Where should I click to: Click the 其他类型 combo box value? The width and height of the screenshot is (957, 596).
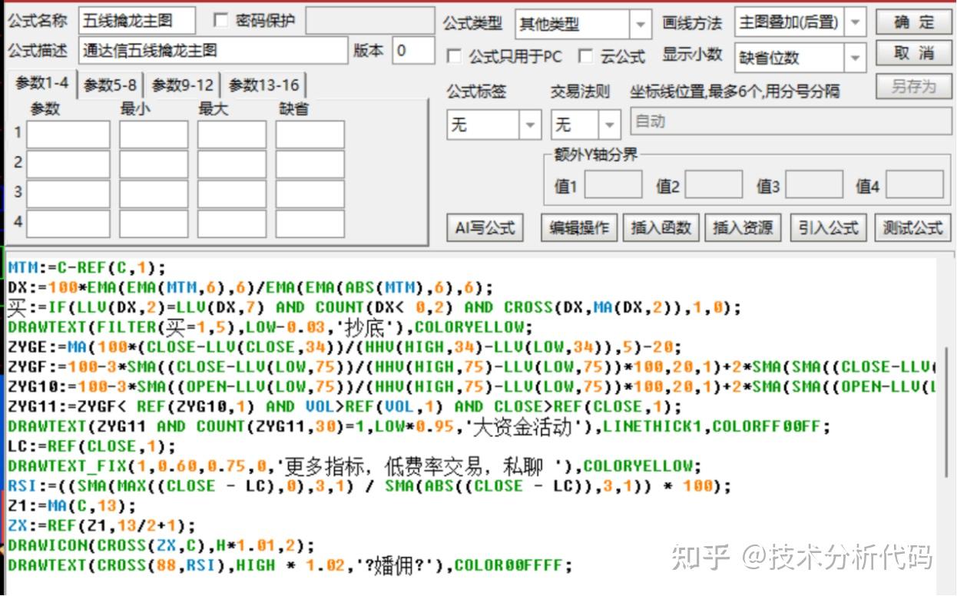tap(573, 25)
